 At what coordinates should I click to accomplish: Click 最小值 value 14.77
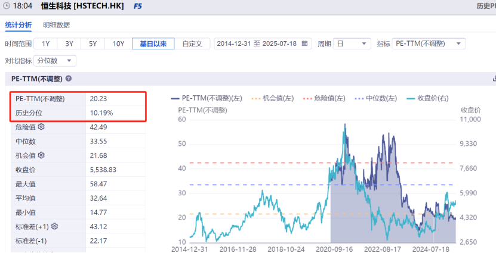pyautogui.click(x=98, y=213)
